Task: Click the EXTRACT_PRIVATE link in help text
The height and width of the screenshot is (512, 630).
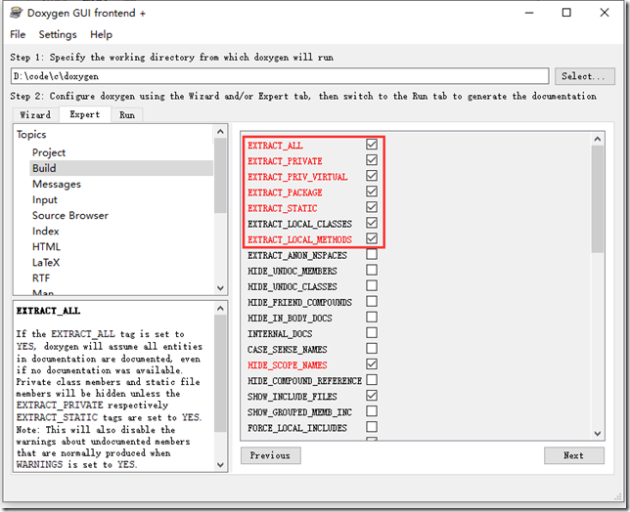Action: coord(60,405)
